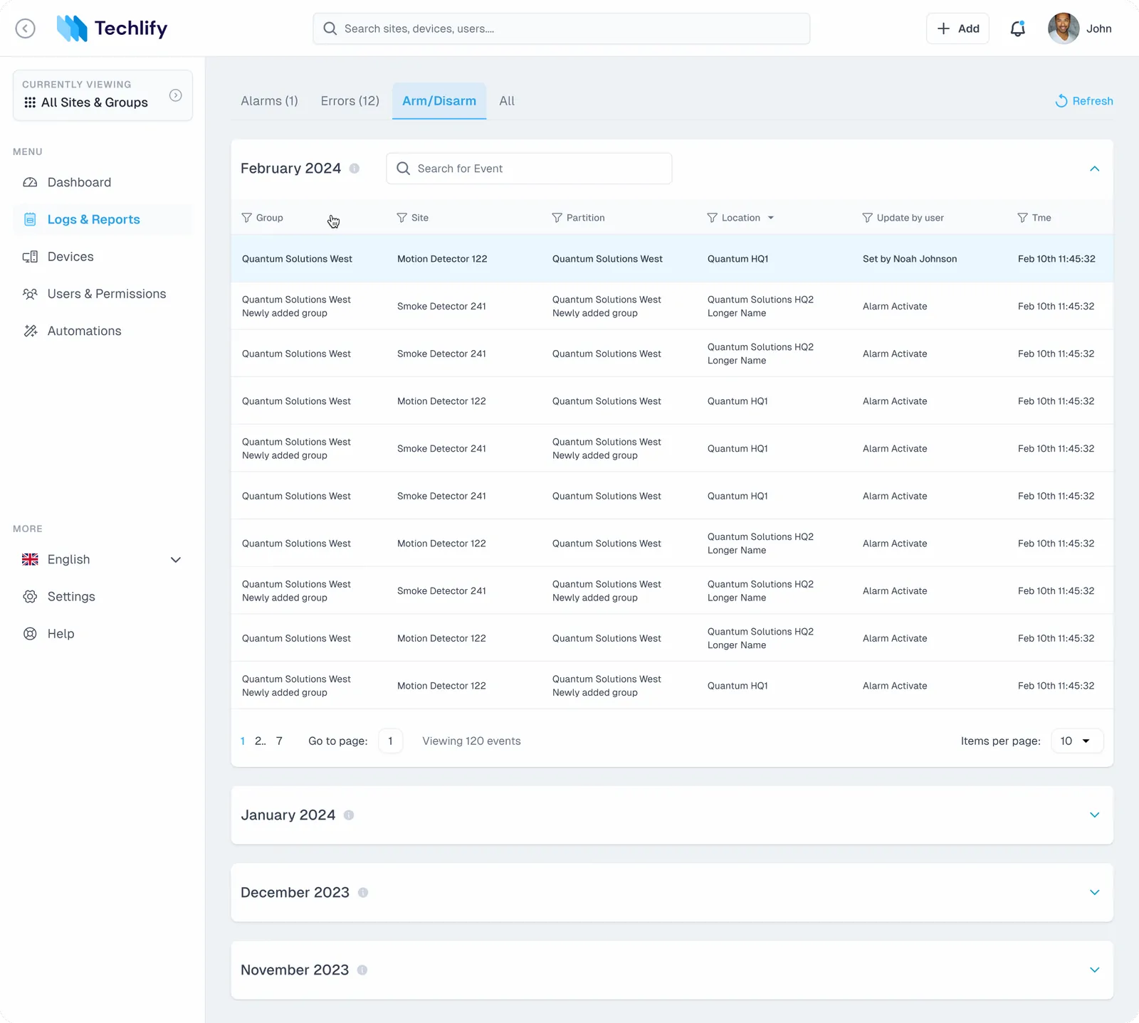Viewport: 1139px width, 1023px height.
Task: Click the global search sites, devices, users field
Action: pyautogui.click(x=561, y=28)
